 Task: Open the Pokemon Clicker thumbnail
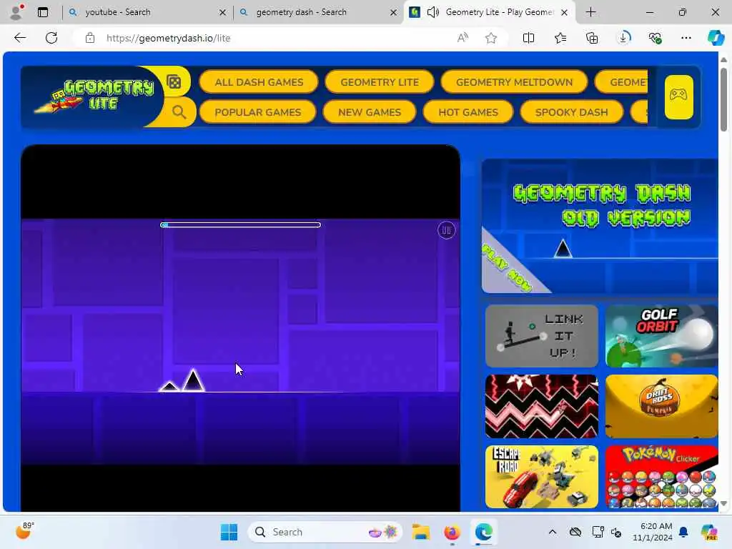(661, 477)
